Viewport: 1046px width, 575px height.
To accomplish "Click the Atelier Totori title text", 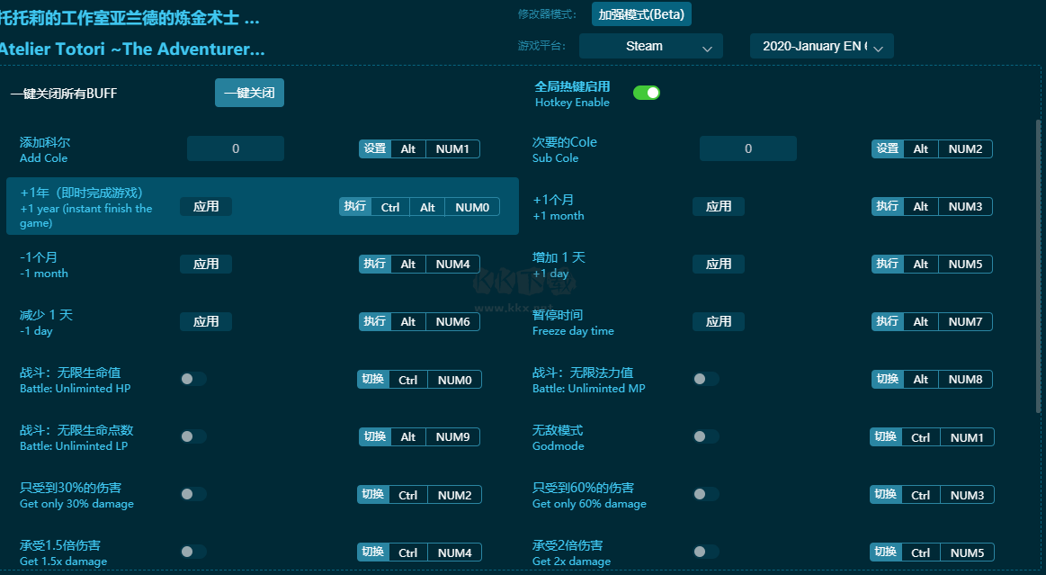I will (x=132, y=49).
